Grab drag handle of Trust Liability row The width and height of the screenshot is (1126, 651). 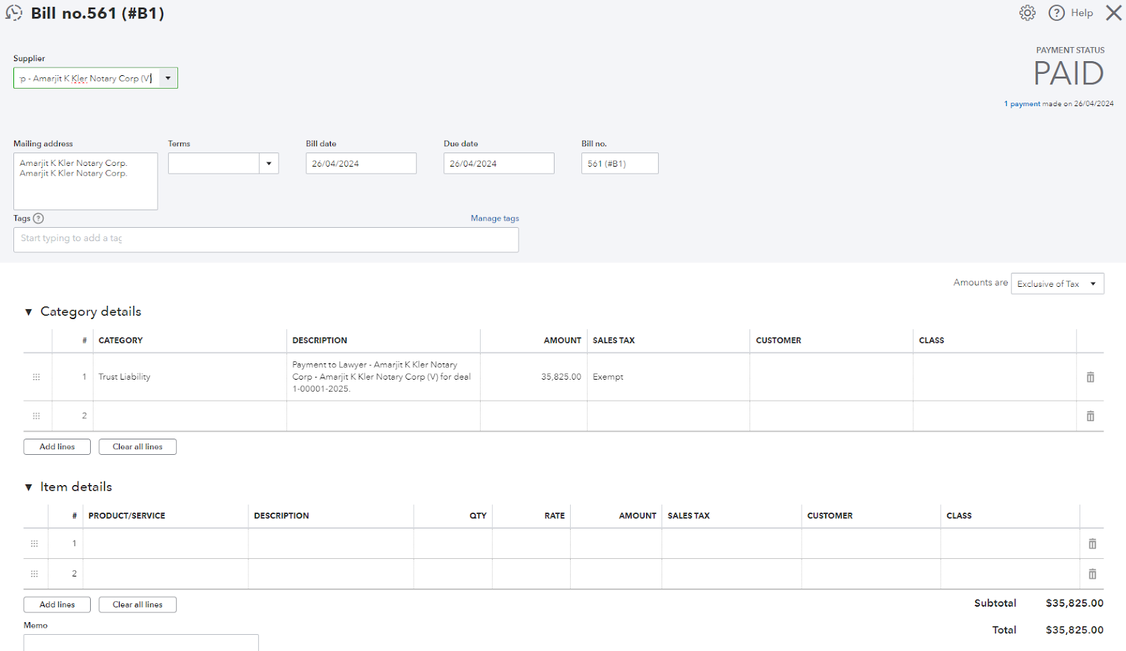37,377
